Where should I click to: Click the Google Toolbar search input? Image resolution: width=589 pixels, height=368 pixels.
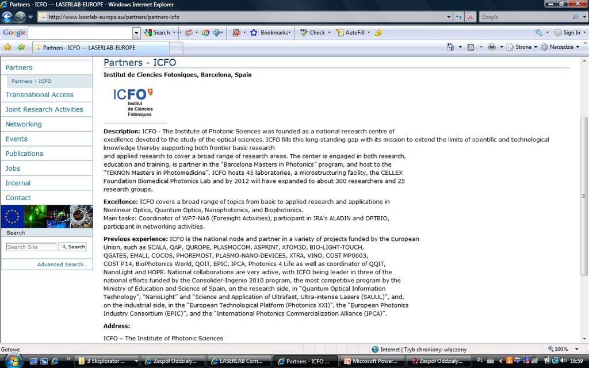pyautogui.click(x=81, y=33)
